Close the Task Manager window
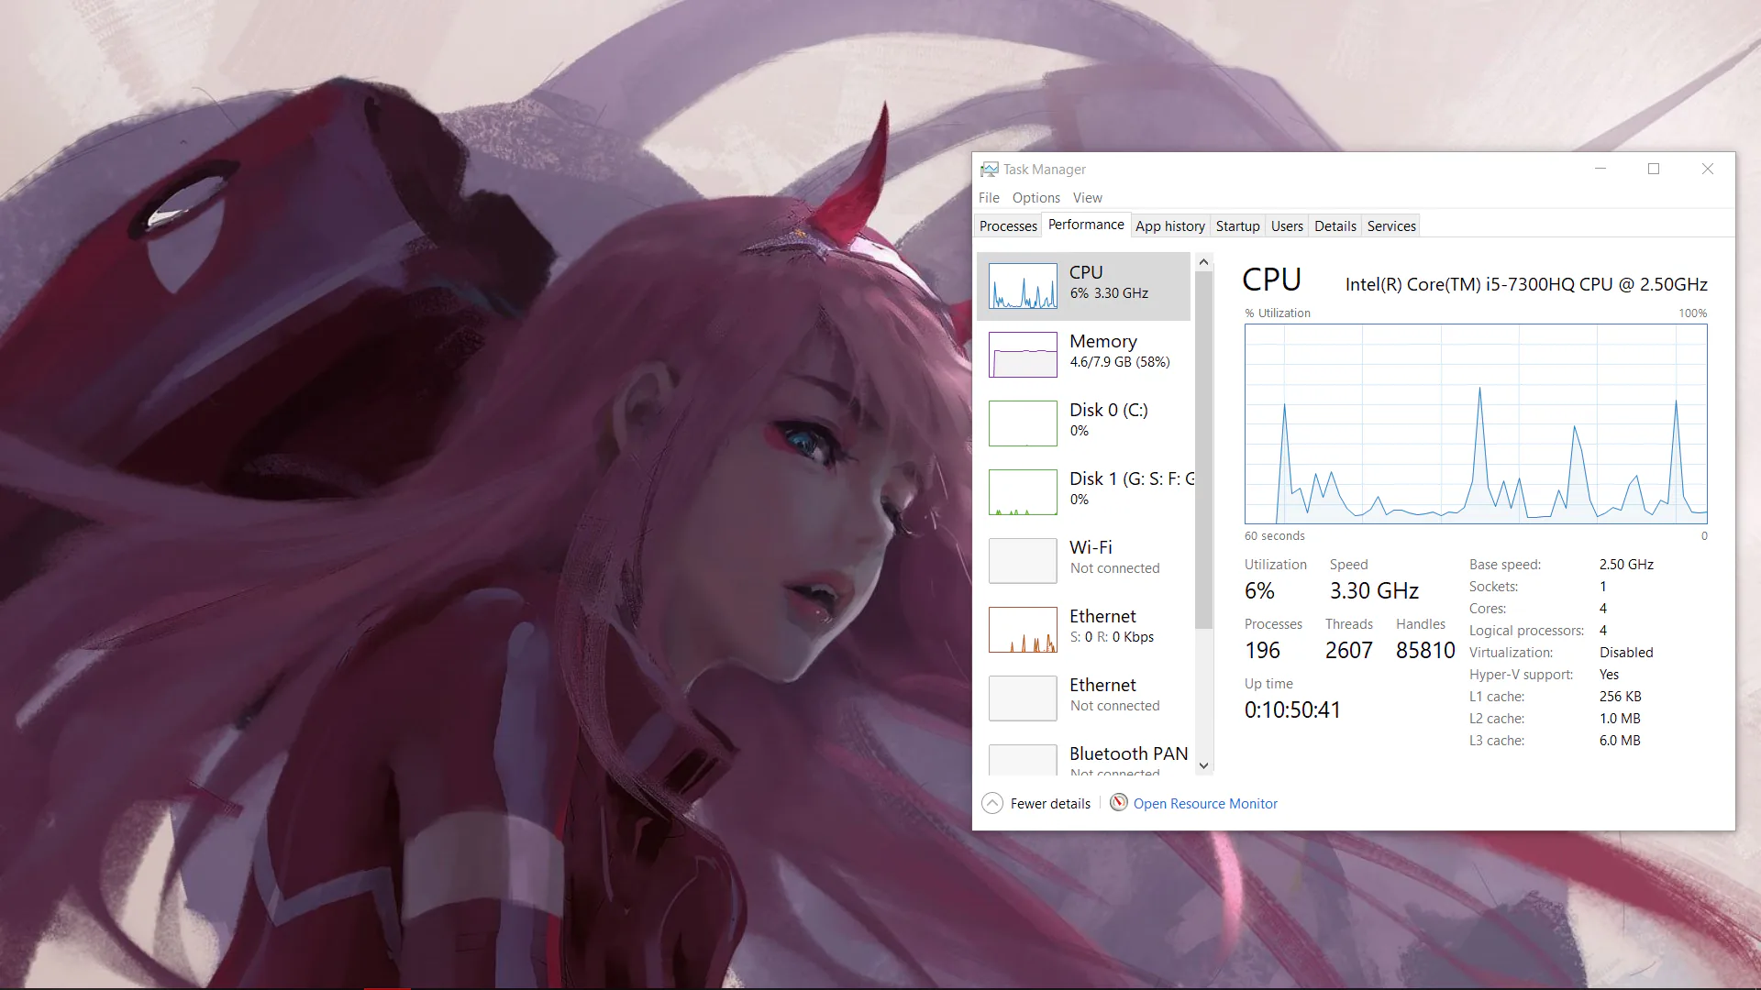This screenshot has height=990, width=1761. tap(1708, 169)
